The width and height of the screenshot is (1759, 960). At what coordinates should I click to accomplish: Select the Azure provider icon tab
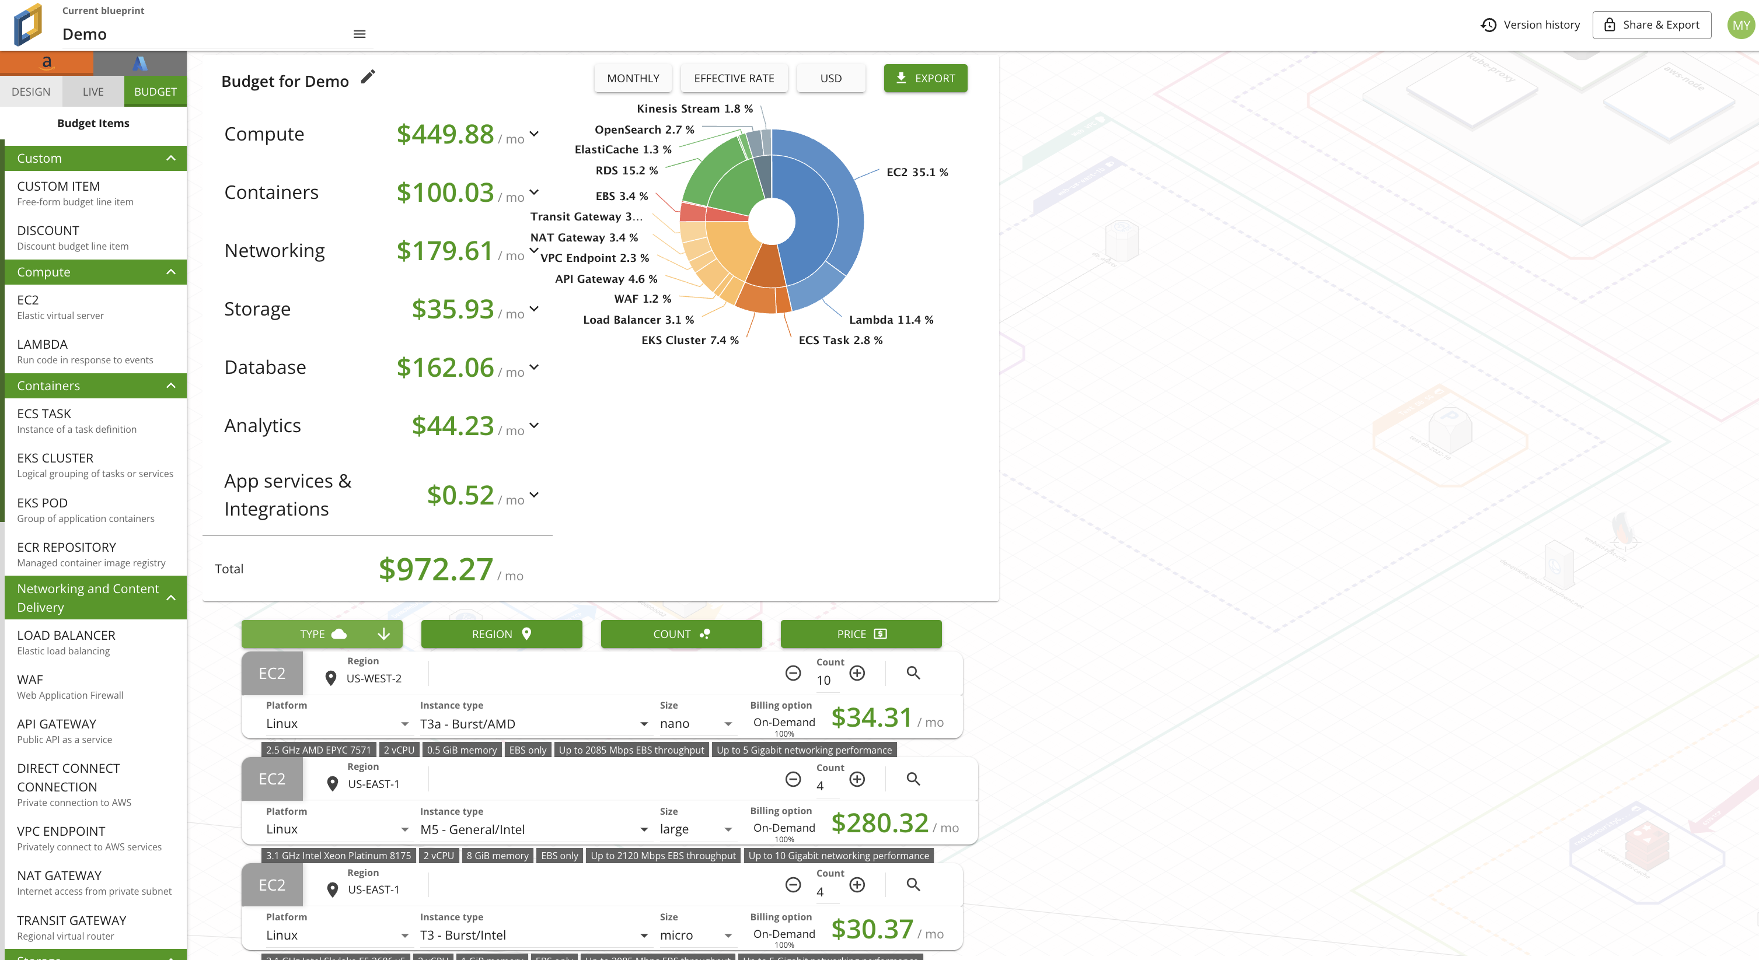(140, 64)
